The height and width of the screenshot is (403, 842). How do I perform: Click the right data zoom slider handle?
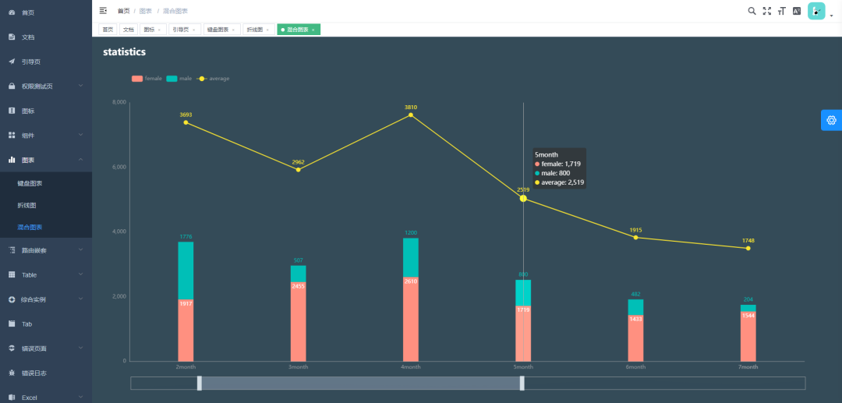(522, 384)
